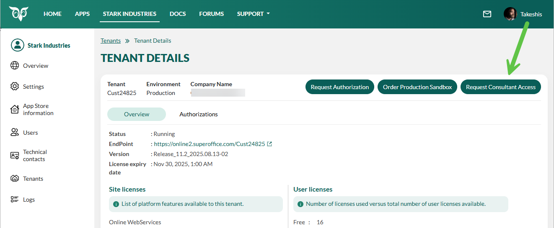Click the Stark Industries person icon
Screen dimensions: 554x228
click(x=17, y=45)
